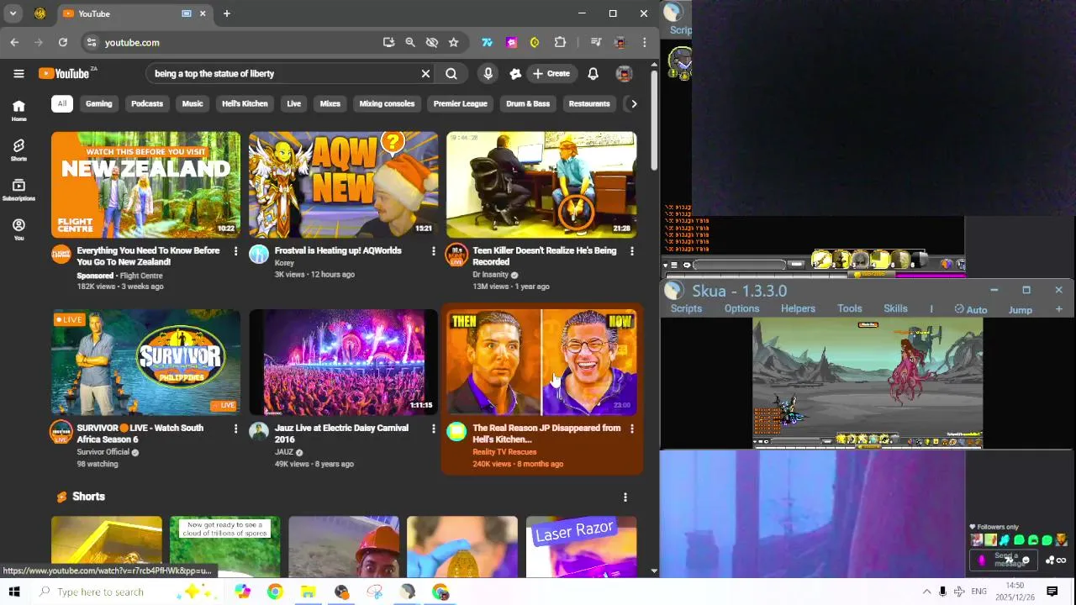Open action menu for Jauz Live video
Viewport: 1076px width, 605px height.
tap(434, 429)
